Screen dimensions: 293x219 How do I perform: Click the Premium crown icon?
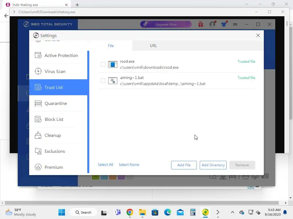[x=38, y=167]
